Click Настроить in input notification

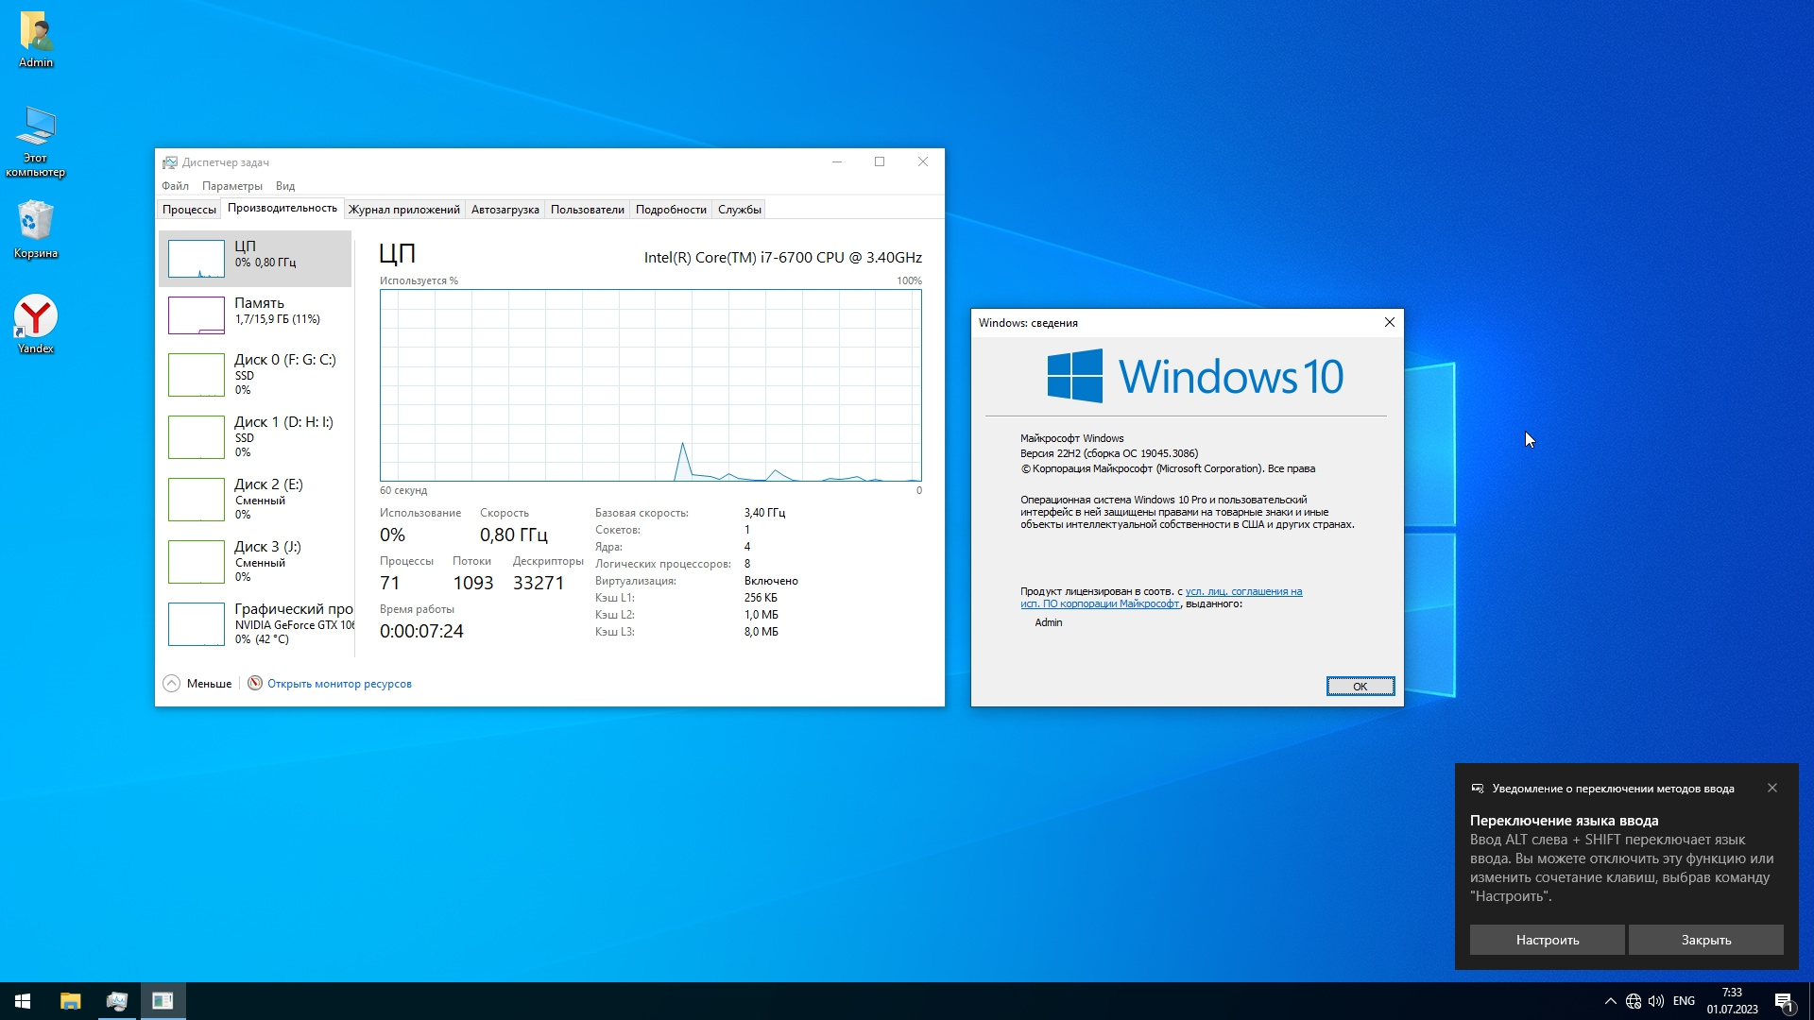coord(1547,940)
